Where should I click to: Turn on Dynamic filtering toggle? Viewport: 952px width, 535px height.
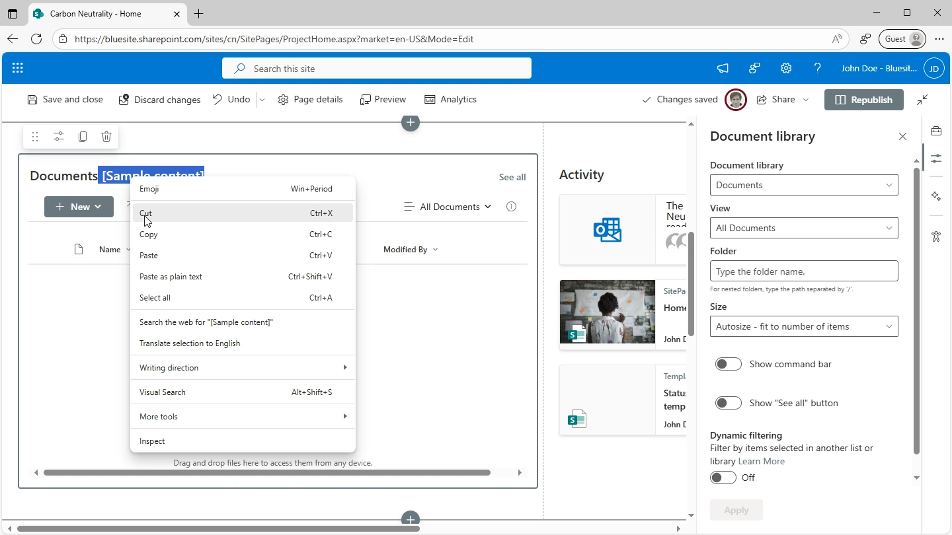[723, 478]
